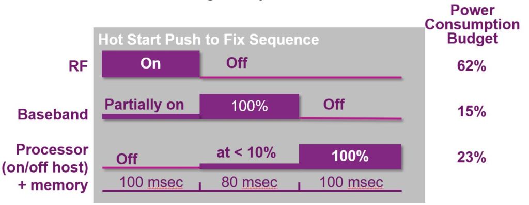The height and width of the screenshot is (205, 529).
Task: Click the last '100 msec' timeline label
Action: tap(351, 182)
